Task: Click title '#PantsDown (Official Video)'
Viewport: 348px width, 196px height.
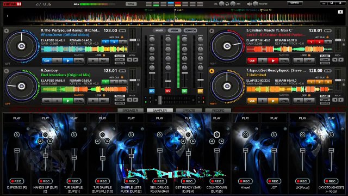Action: tap(65, 35)
